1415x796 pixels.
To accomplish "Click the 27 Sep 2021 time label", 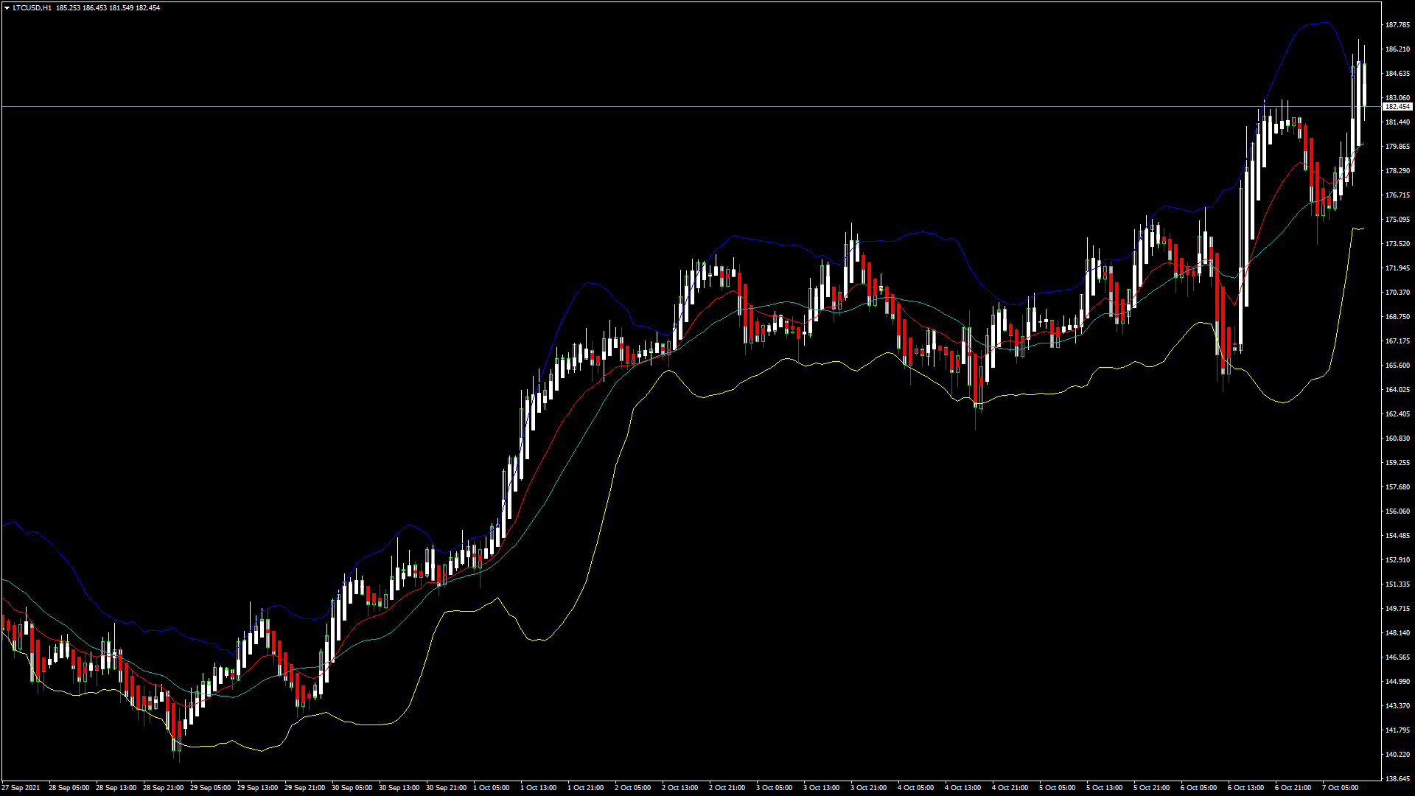I will coord(21,788).
